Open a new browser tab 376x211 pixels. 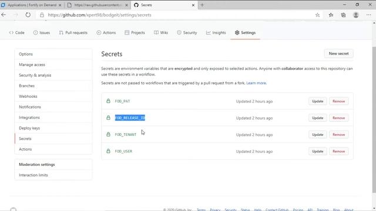click(x=202, y=5)
